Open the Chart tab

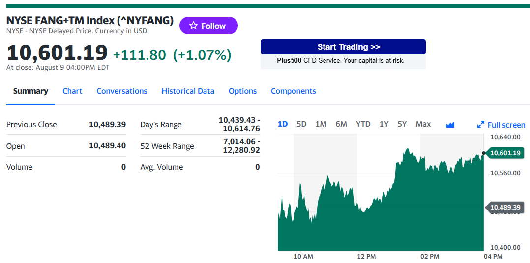coord(72,91)
